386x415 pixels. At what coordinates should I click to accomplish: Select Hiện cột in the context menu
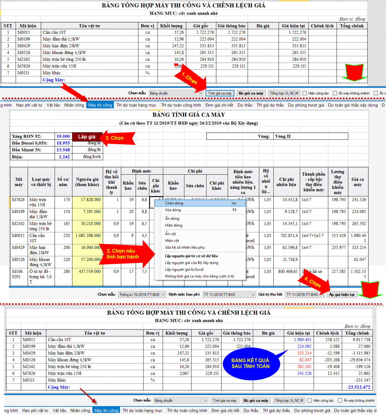(x=172, y=241)
